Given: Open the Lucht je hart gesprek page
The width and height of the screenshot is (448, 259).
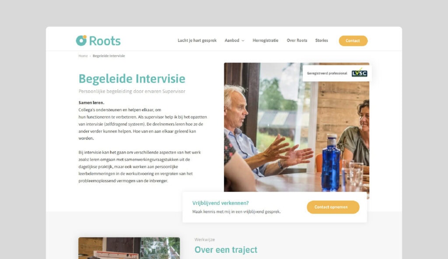Looking at the screenshot, I should (x=197, y=40).
